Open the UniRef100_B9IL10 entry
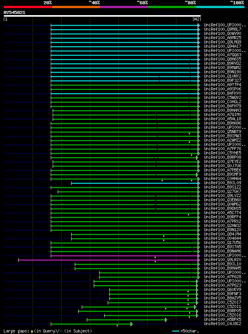 [x=222, y=264]
